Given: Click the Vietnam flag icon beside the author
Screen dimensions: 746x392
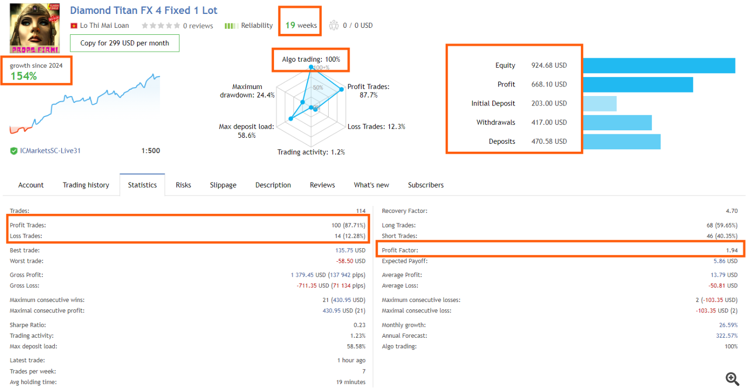Looking at the screenshot, I should pyautogui.click(x=74, y=25).
